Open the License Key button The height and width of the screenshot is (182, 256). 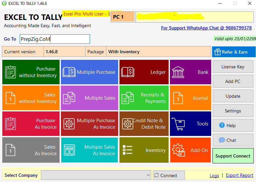pos(233,67)
